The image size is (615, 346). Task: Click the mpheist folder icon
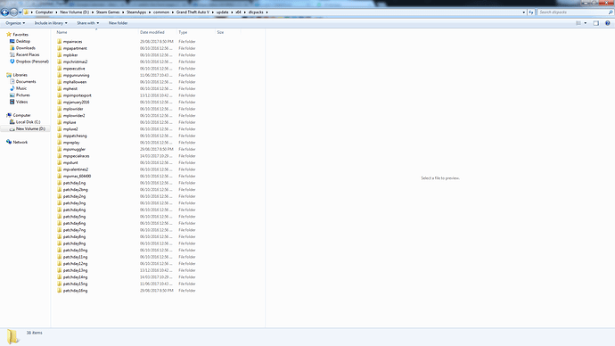click(x=60, y=88)
